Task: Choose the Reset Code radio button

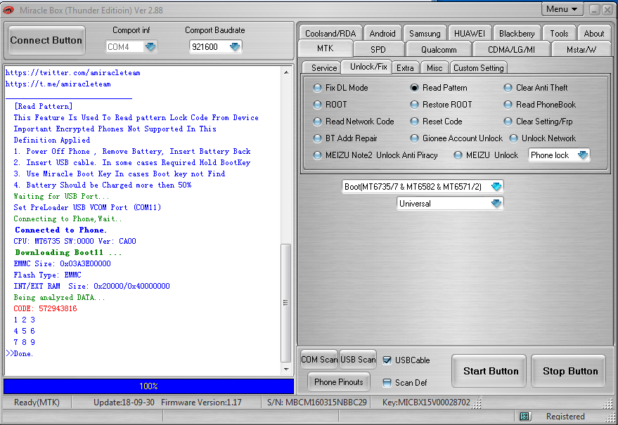Action: point(414,122)
